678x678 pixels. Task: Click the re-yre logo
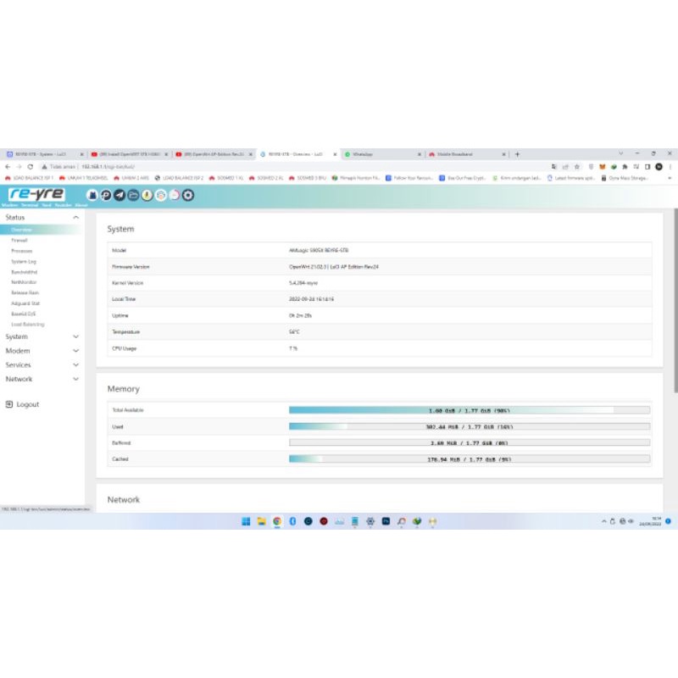(39, 195)
